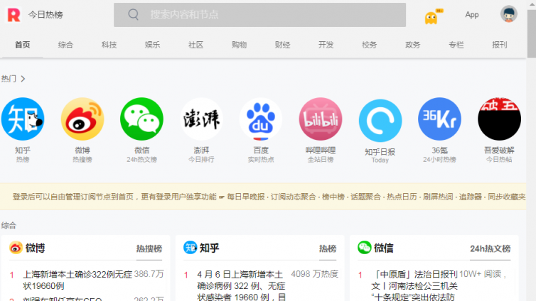536x301 pixels.
Task: Select the 专栏 tab
Action: (456, 45)
